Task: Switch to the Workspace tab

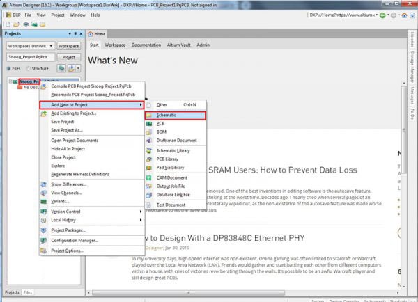Action: click(115, 45)
